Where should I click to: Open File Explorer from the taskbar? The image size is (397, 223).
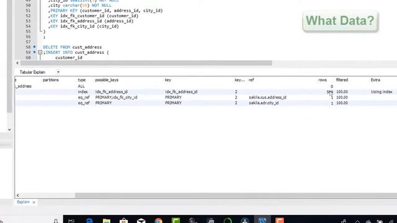pyautogui.click(x=107, y=221)
